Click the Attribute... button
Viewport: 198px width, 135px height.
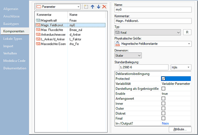pos(179,129)
